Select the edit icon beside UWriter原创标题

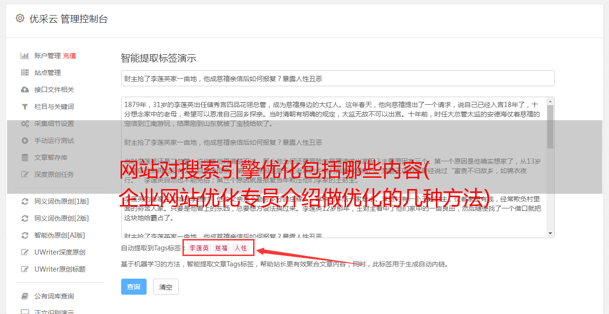click(x=25, y=269)
